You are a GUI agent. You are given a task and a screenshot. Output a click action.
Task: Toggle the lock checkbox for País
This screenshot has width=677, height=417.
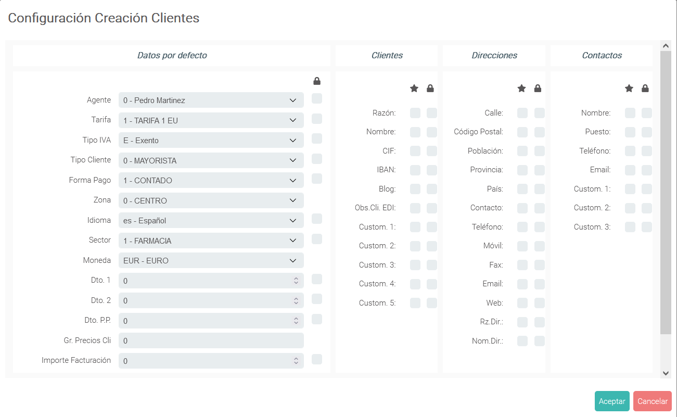[x=540, y=189]
